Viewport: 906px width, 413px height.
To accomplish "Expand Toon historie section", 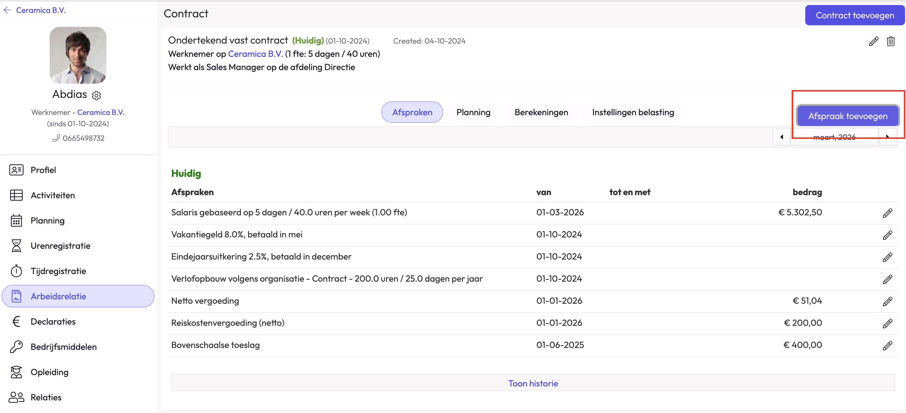I will 533,383.
